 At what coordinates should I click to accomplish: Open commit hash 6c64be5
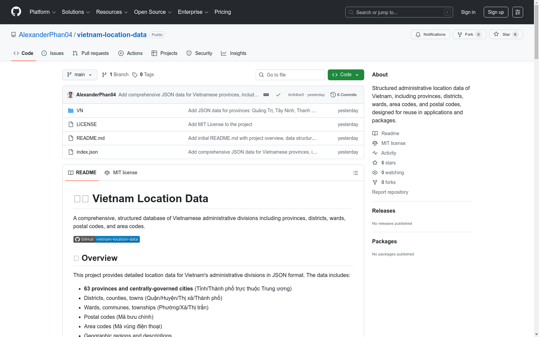pos(296,95)
